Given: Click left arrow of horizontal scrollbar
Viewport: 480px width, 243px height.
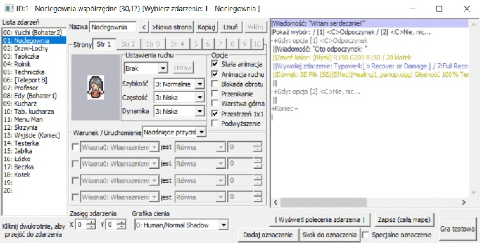Looking at the screenshot, I should click(x=275, y=202).
